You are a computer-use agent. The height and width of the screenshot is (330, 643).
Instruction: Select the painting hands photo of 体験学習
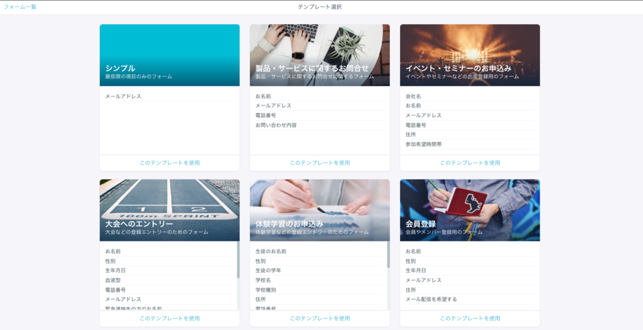320,210
